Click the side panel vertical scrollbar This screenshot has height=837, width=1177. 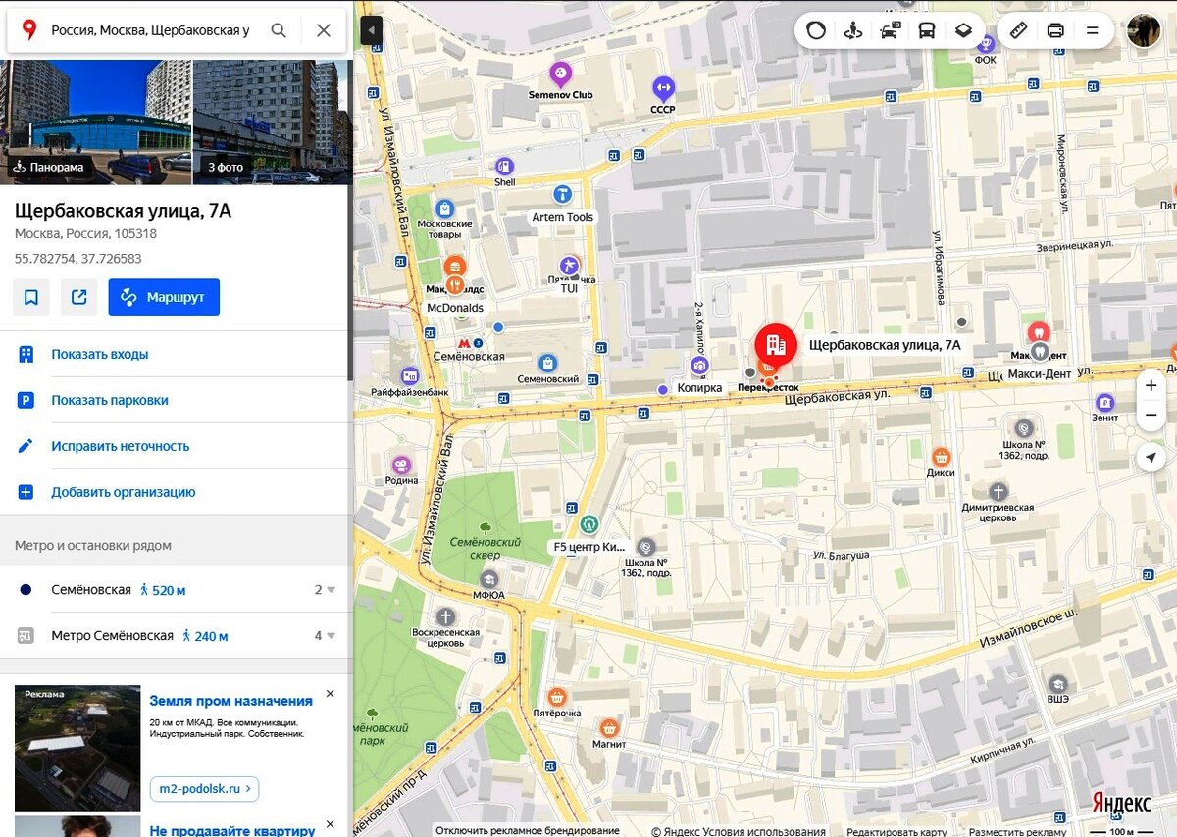pyautogui.click(x=349, y=221)
